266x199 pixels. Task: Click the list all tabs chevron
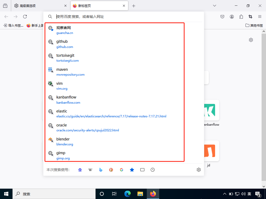215,6
